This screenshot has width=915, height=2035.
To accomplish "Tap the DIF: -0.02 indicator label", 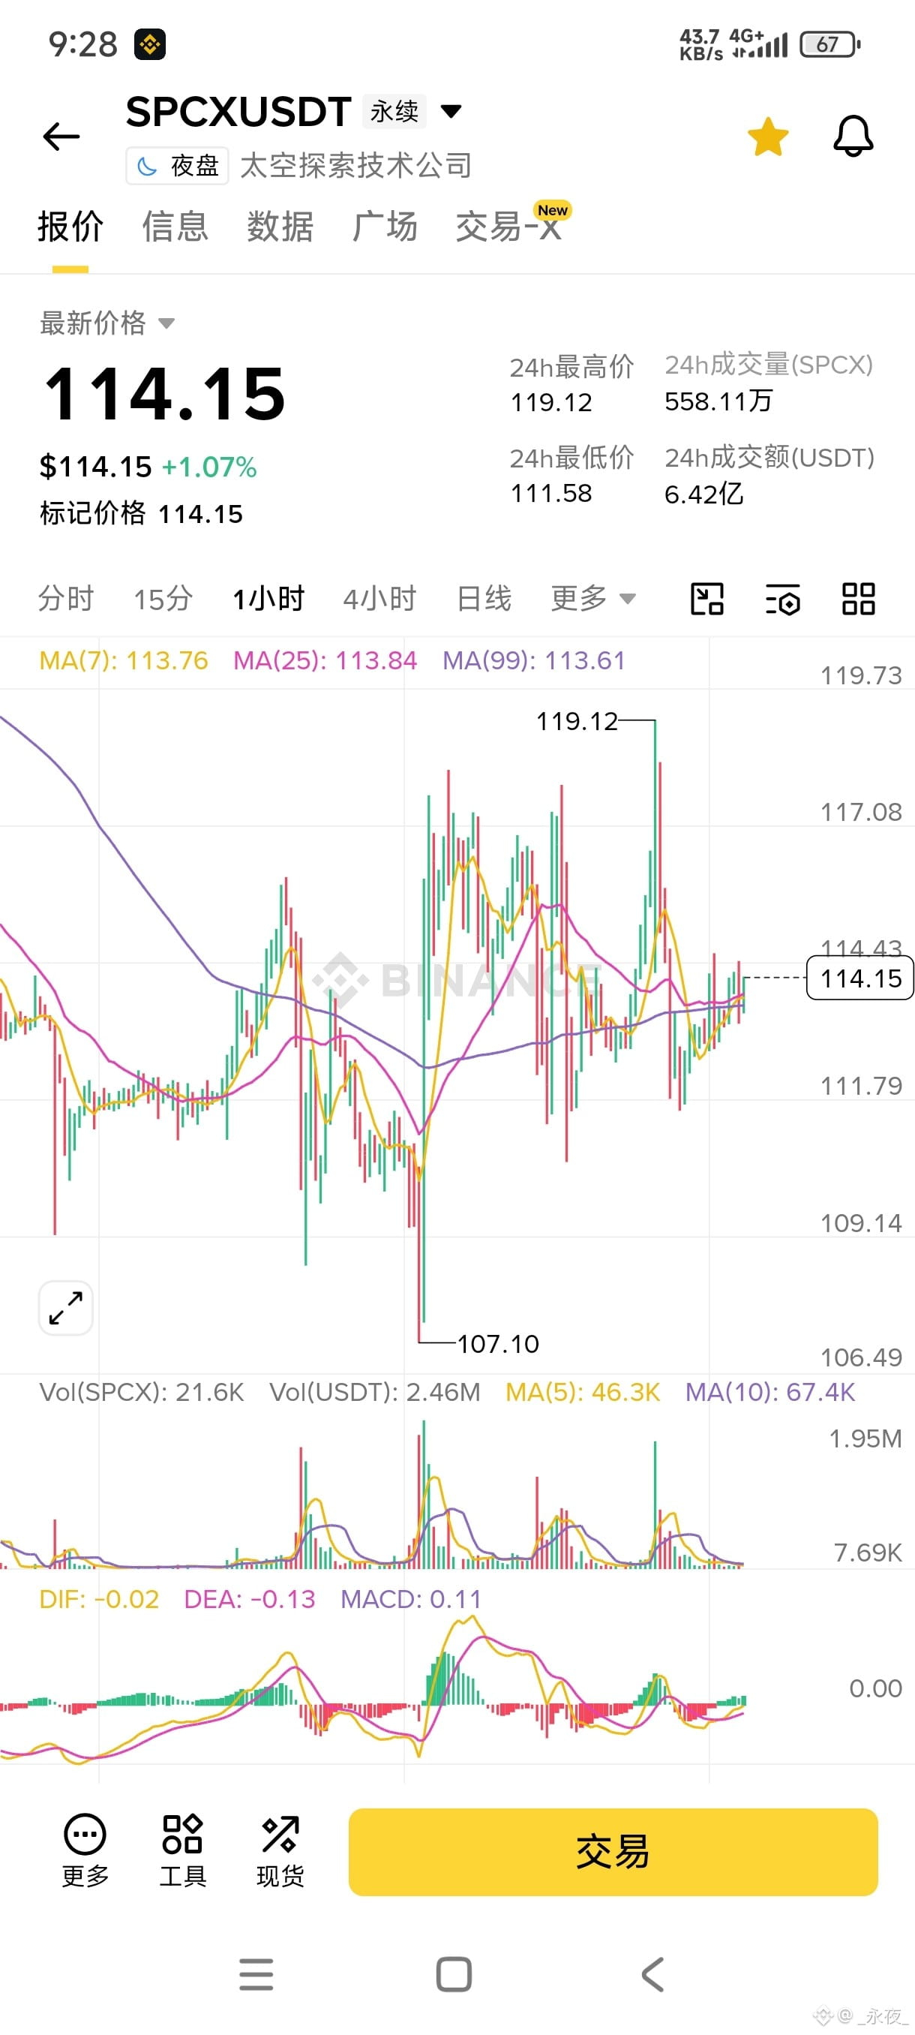I will click(100, 1599).
